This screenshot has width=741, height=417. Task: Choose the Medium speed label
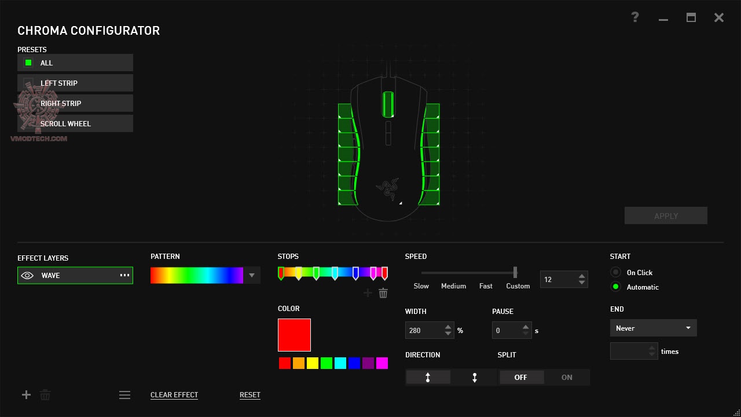tap(454, 286)
